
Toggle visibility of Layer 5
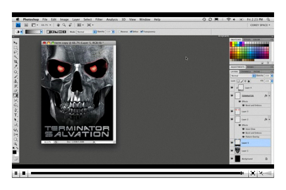(x=232, y=142)
